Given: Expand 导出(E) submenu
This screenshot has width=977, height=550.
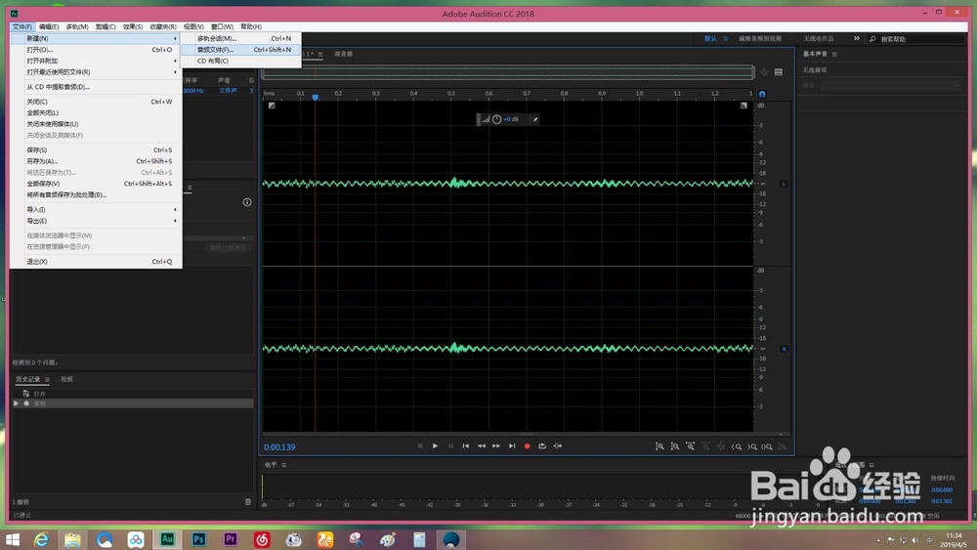Looking at the screenshot, I should coord(96,221).
